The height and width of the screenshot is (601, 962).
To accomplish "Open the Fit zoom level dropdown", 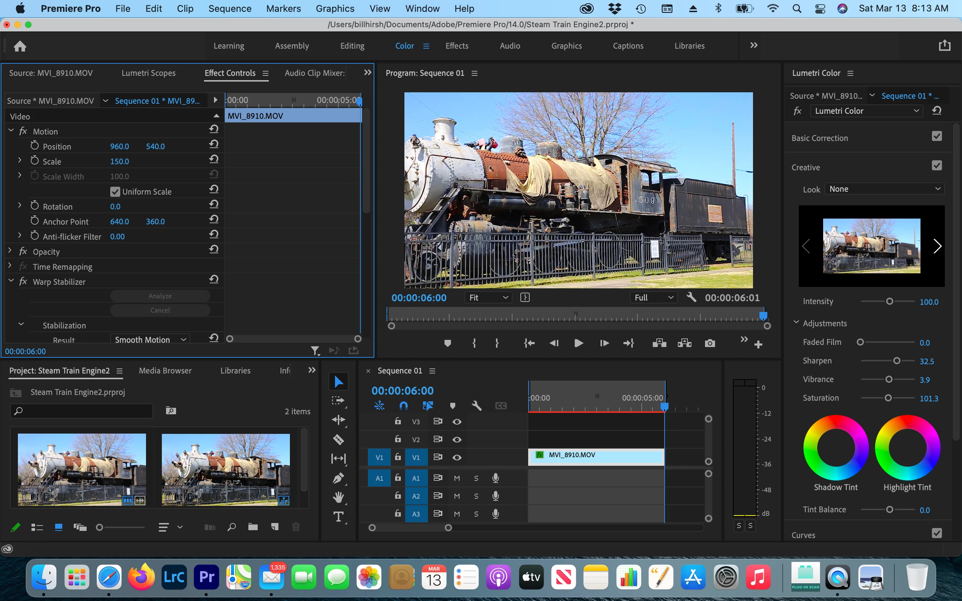I will 488,298.
